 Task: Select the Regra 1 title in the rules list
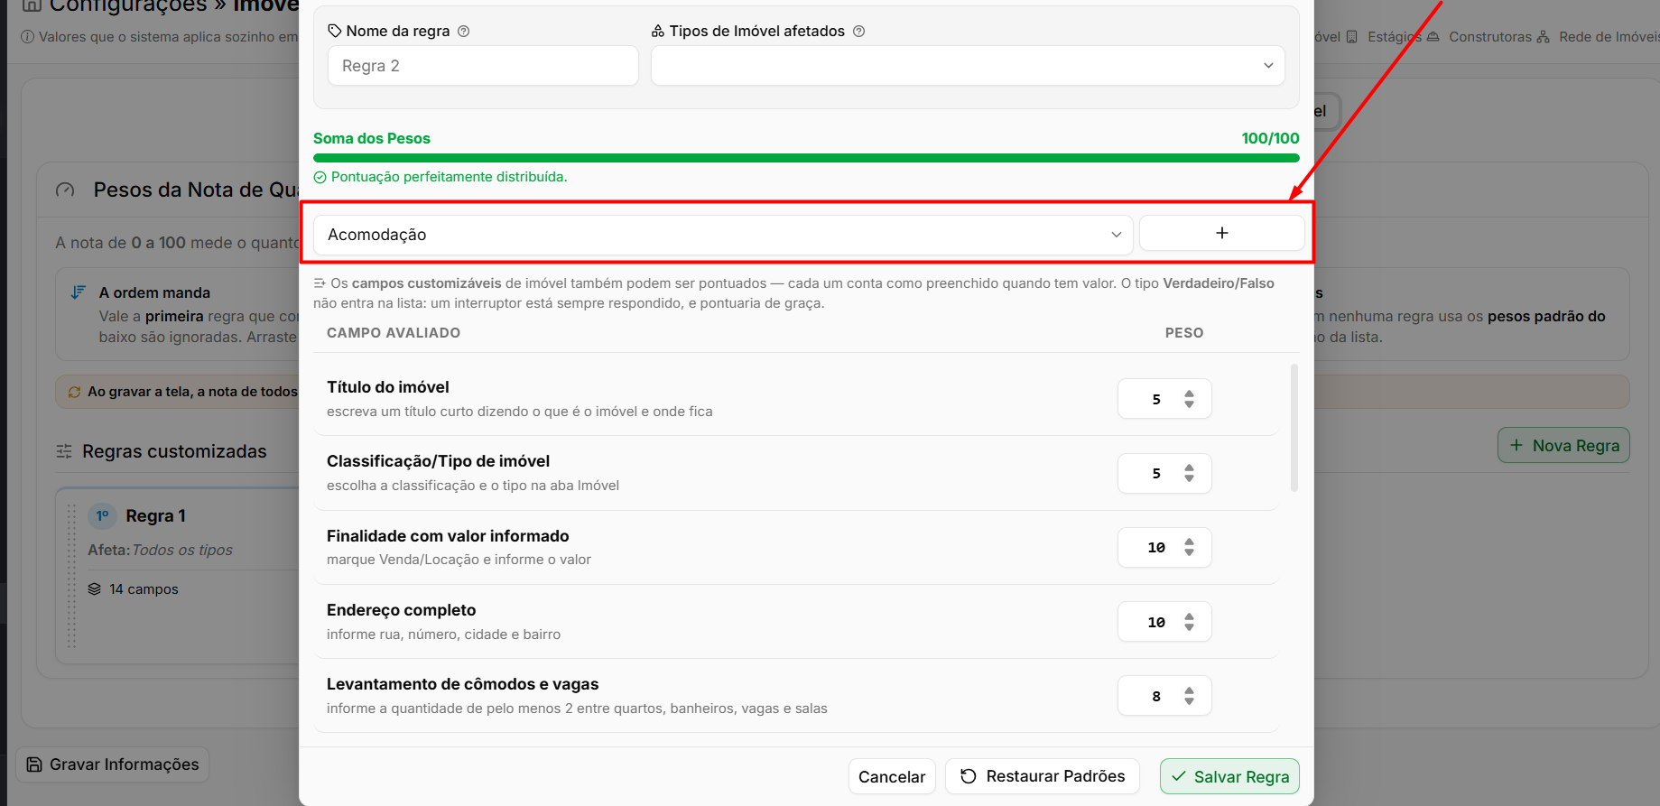tap(155, 516)
